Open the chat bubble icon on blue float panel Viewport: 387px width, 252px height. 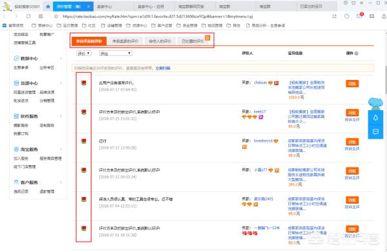(x=375, y=131)
